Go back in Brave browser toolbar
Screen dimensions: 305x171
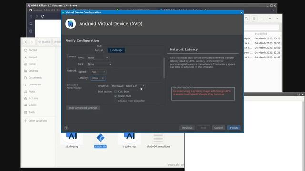31,16
